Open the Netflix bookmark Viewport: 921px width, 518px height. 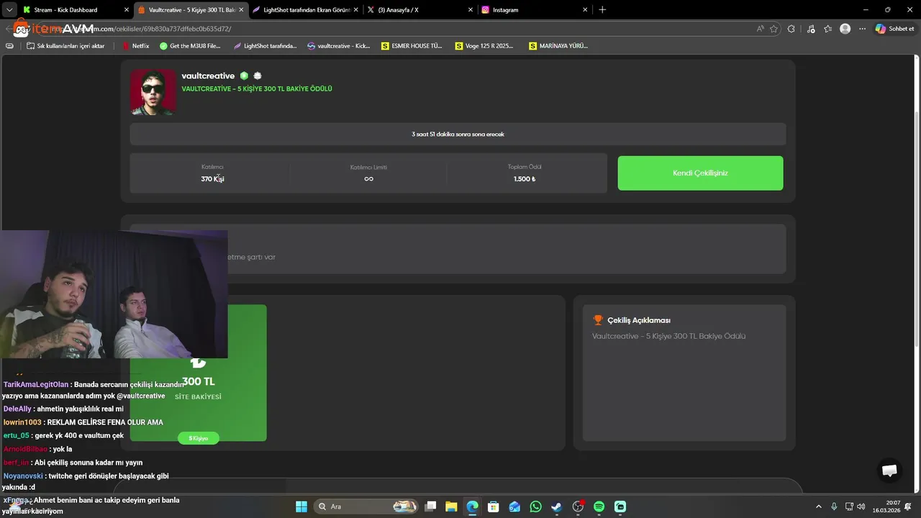click(x=136, y=46)
